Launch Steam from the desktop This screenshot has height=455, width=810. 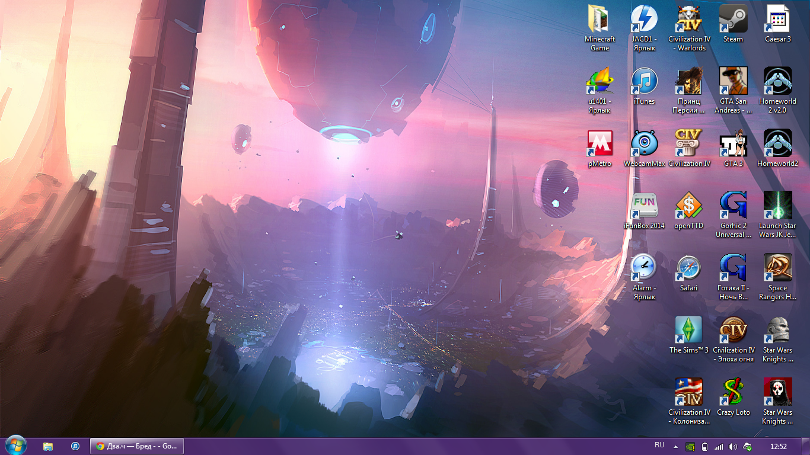[x=733, y=24]
